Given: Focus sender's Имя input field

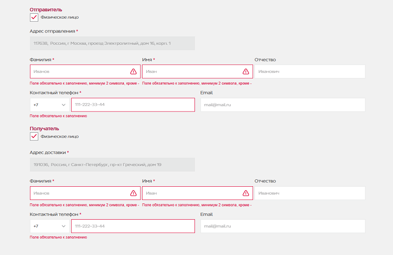Looking at the screenshot, I should click(x=192, y=71).
